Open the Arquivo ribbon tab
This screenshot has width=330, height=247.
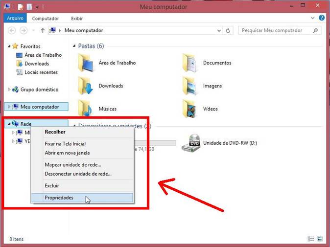tap(15, 19)
